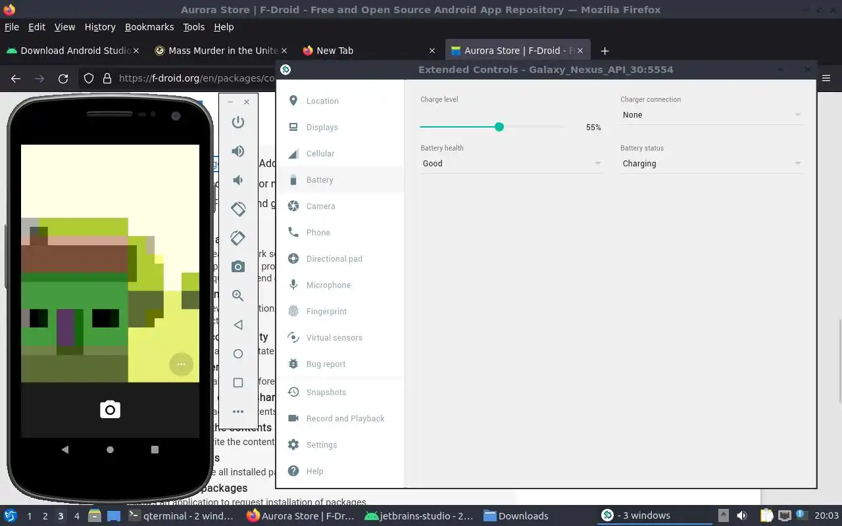Open the Extended Controls Settings page
Viewport: 842px width, 526px height.
pyautogui.click(x=340, y=444)
